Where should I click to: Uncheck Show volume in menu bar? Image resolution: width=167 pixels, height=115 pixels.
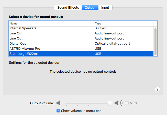58,111
